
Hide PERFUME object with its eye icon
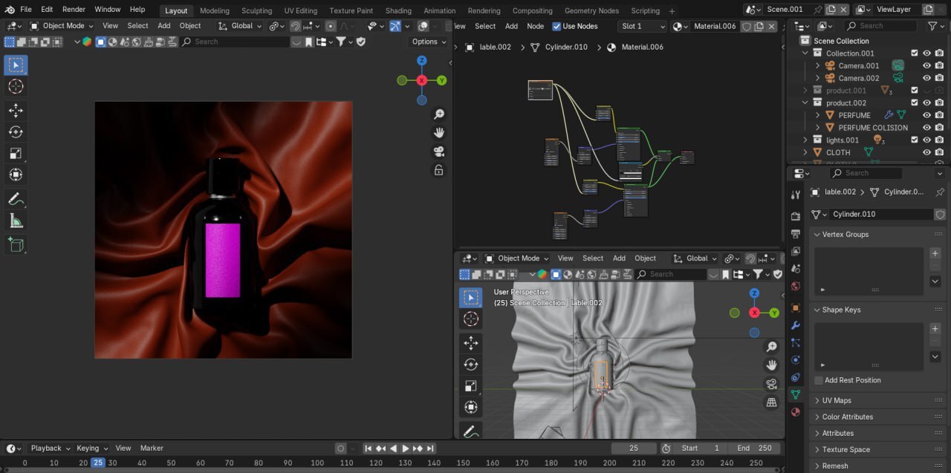(926, 115)
